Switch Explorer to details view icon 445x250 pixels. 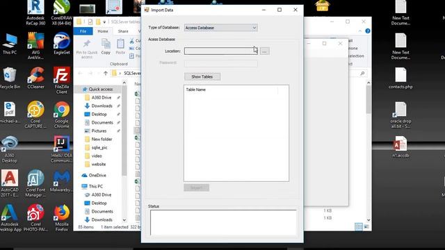(x=359, y=226)
